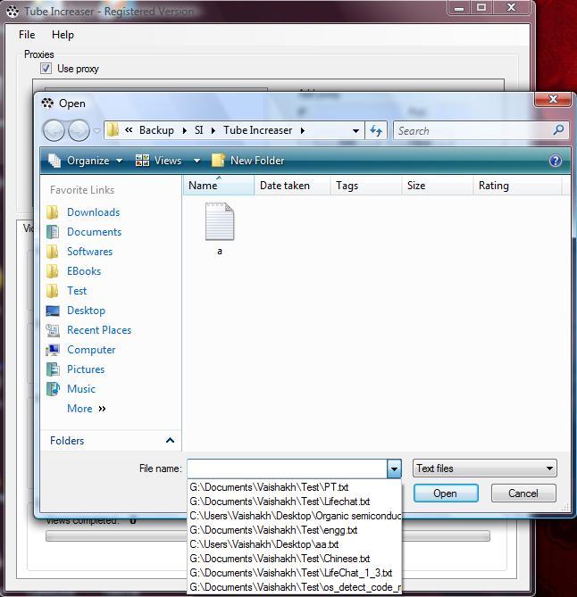Click the Documents icon in Favorite Links
Image resolution: width=577 pixels, height=597 pixels.
[53, 232]
